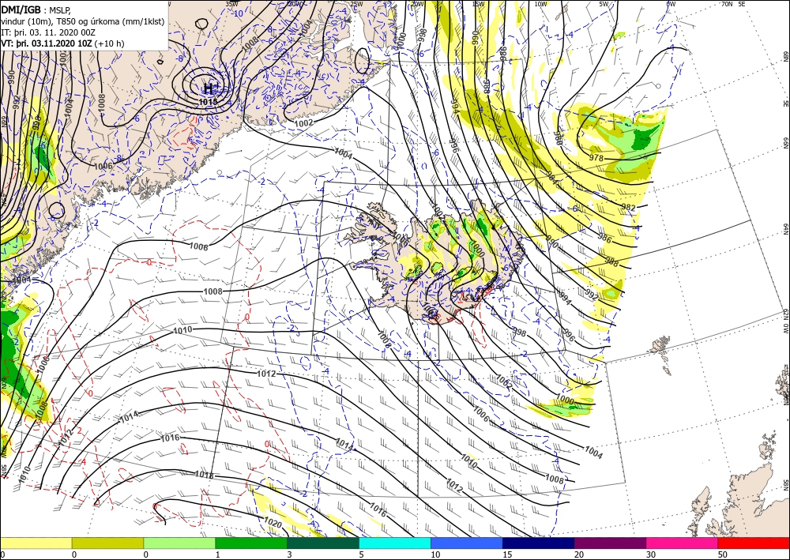The height and width of the screenshot is (560, 790).
Task: Pick the dark teal-green legend swatch
Action: coord(323,543)
